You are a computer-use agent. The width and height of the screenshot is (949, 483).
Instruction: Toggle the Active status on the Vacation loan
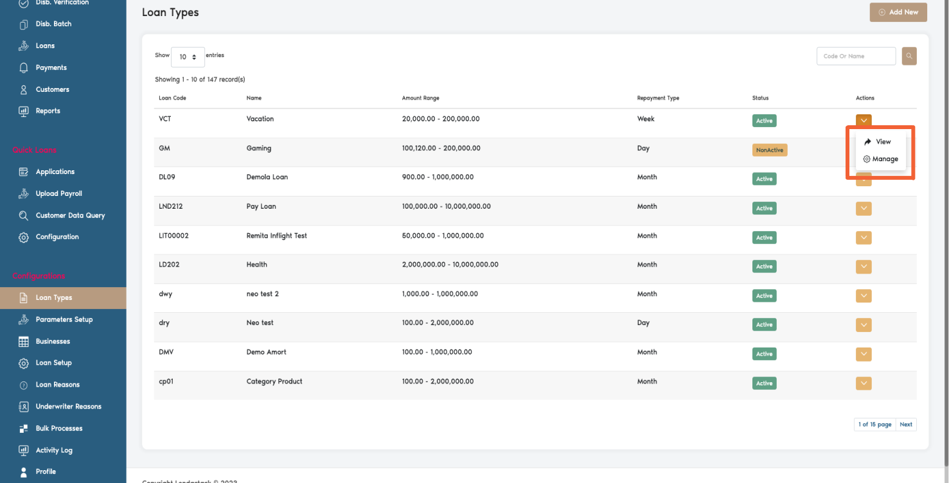764,120
